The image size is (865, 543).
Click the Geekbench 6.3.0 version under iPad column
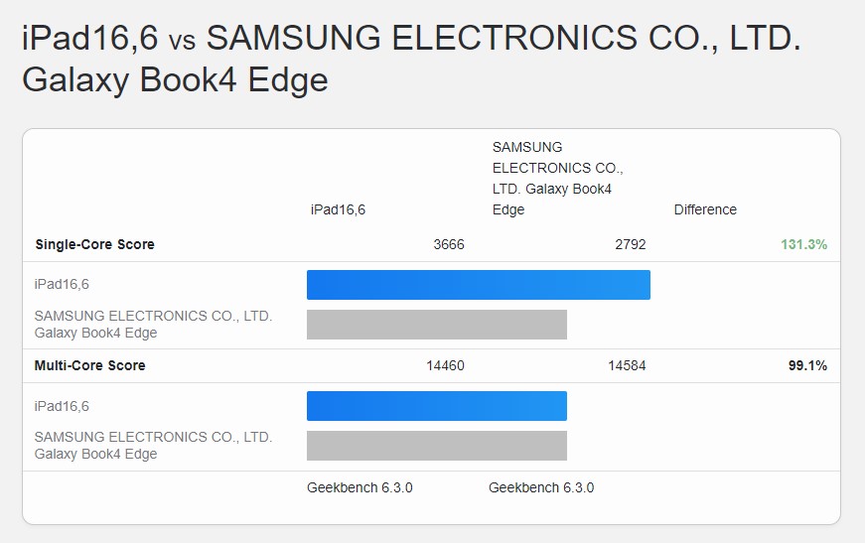(360, 487)
